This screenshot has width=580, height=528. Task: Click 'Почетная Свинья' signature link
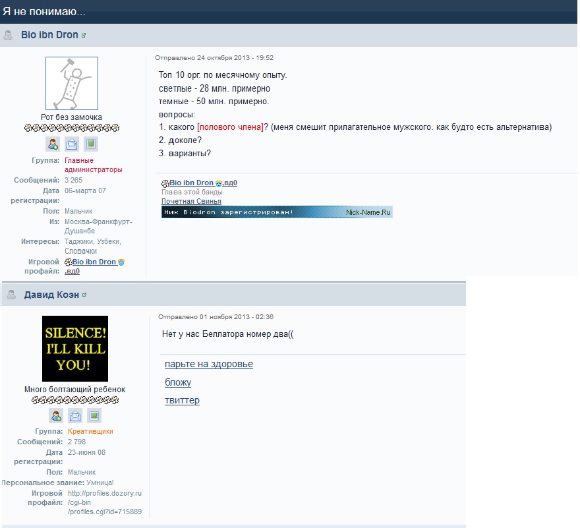point(191,201)
